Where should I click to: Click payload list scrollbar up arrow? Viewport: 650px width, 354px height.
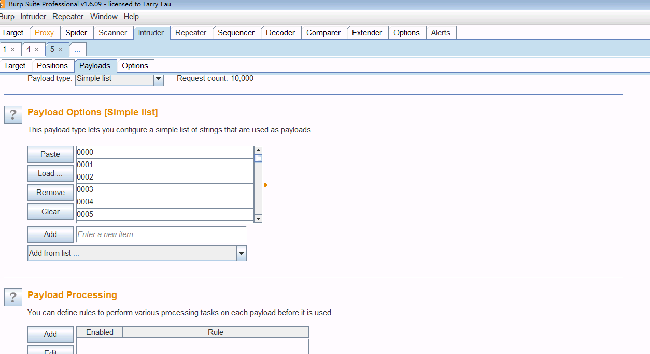tap(258, 150)
